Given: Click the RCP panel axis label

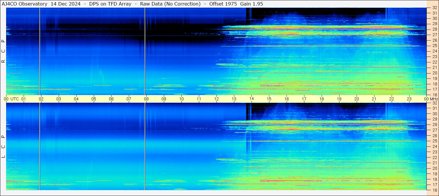Looking at the screenshot, I should (3, 51).
